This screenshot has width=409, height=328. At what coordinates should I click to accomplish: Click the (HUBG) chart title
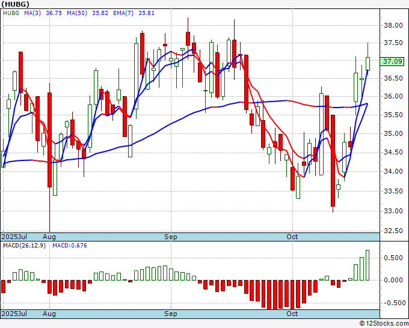pyautogui.click(x=15, y=4)
